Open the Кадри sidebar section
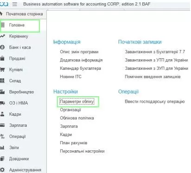The height and width of the screenshot is (173, 191). pos(15,114)
